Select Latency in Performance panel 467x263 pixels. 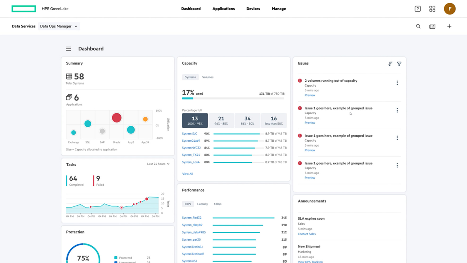(202, 204)
